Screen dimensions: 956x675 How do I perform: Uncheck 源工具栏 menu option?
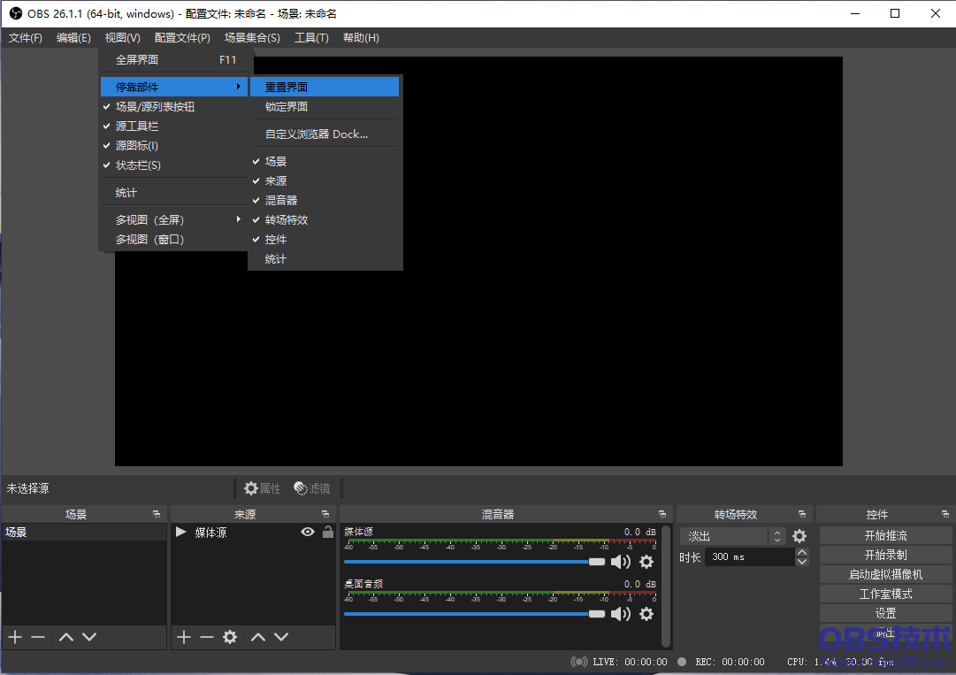pyautogui.click(x=173, y=127)
